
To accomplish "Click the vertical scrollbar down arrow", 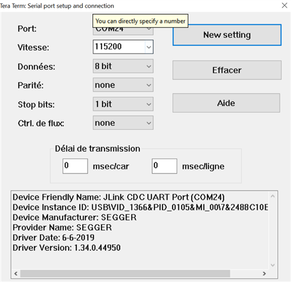I will coord(273,265).
